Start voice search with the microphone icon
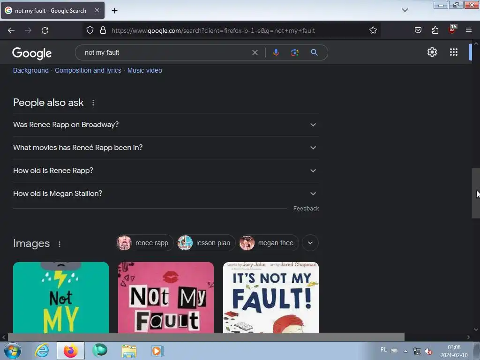 tap(276, 52)
